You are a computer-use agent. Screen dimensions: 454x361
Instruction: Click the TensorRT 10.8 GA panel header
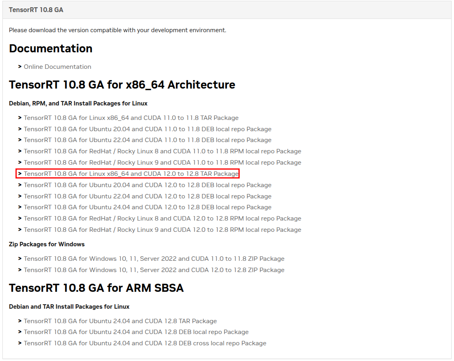[227, 10]
